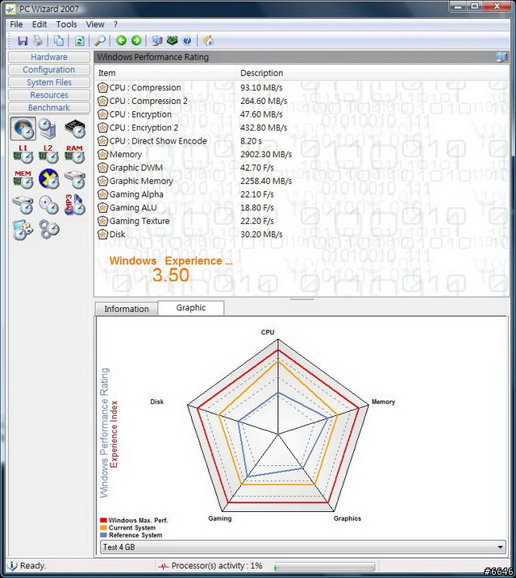This screenshot has height=578, width=516.
Task: Open the Tools menu
Action: 66,24
